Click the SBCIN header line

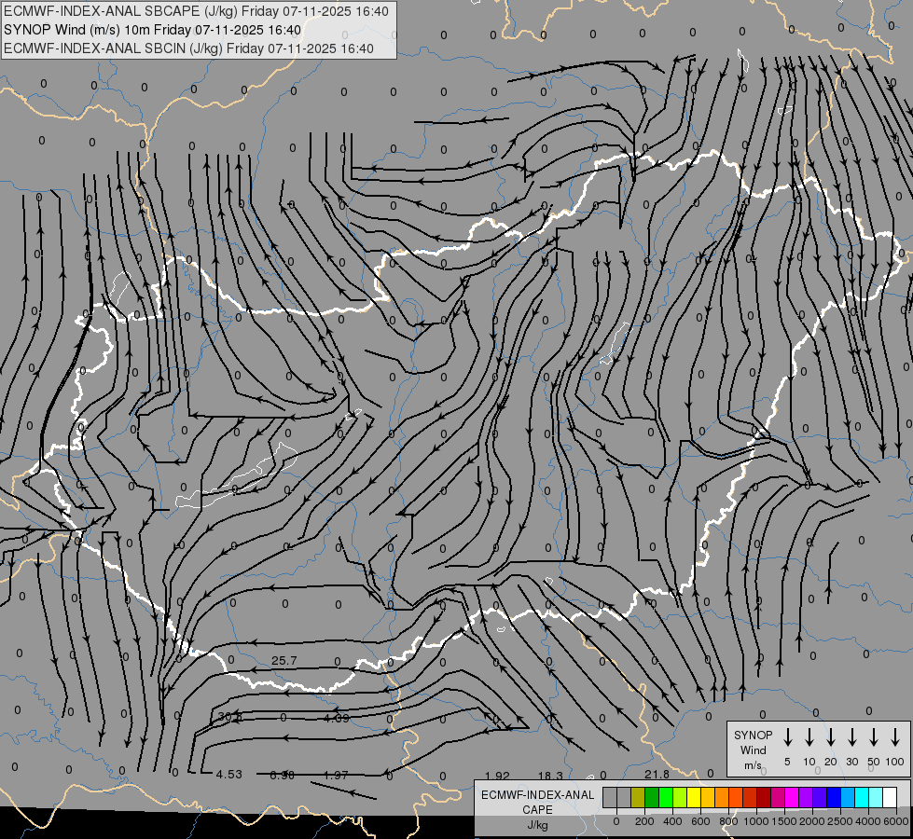click(x=188, y=48)
